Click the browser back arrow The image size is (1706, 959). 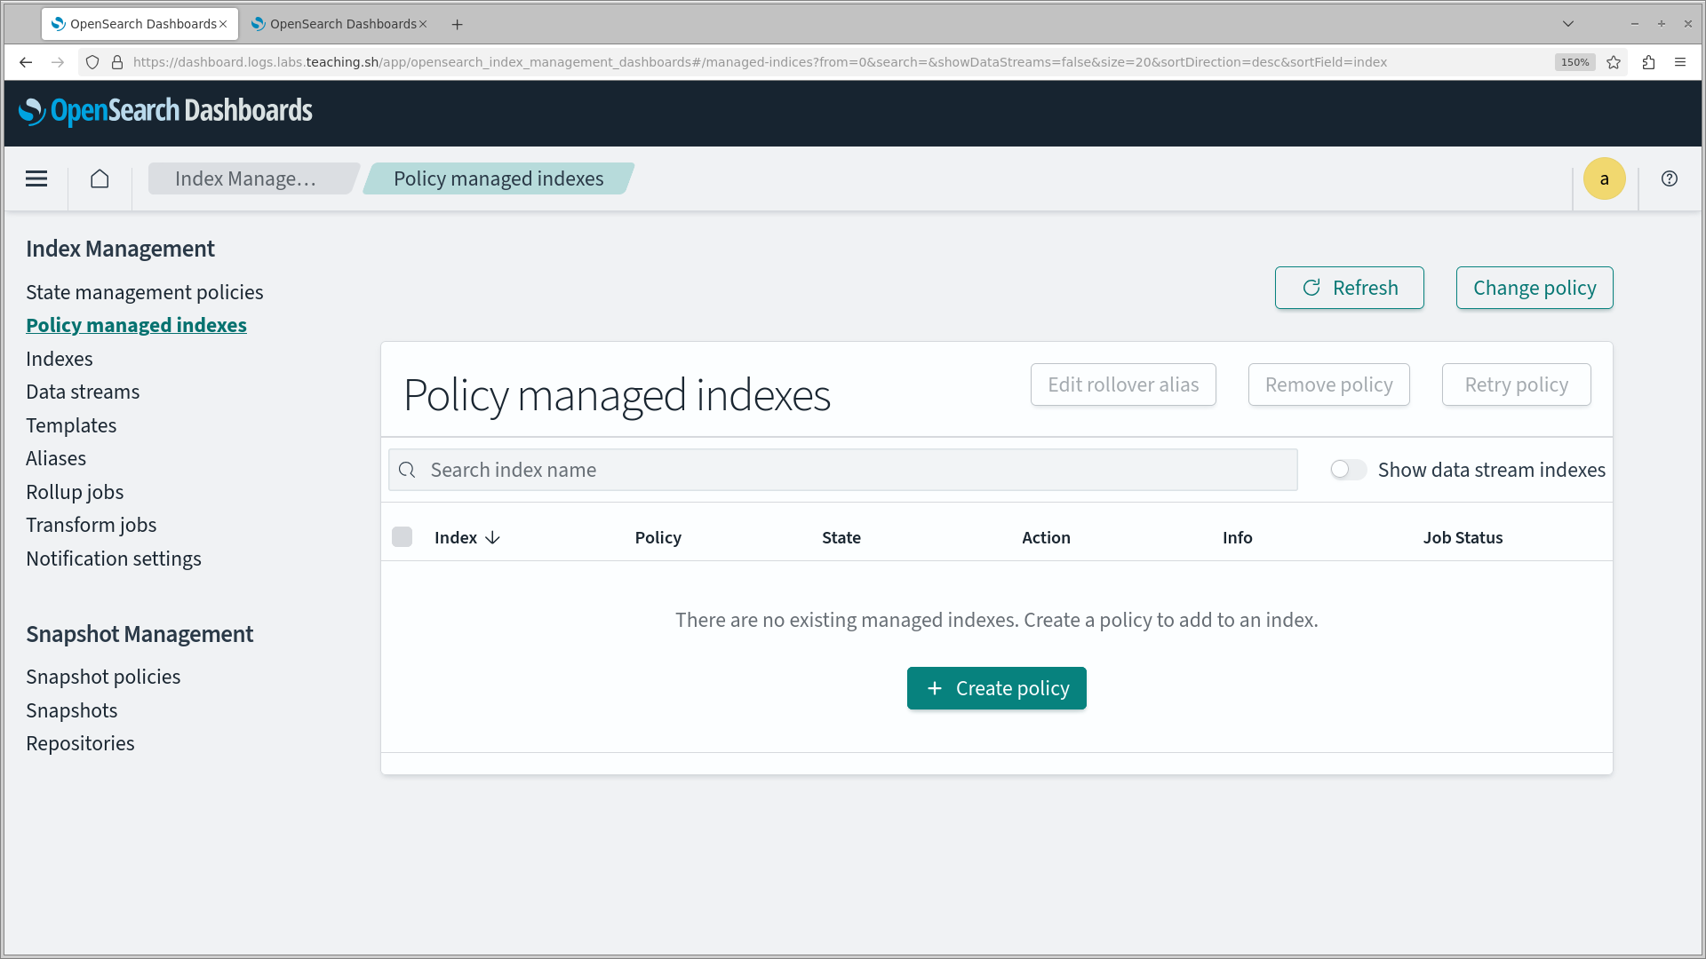tap(26, 62)
